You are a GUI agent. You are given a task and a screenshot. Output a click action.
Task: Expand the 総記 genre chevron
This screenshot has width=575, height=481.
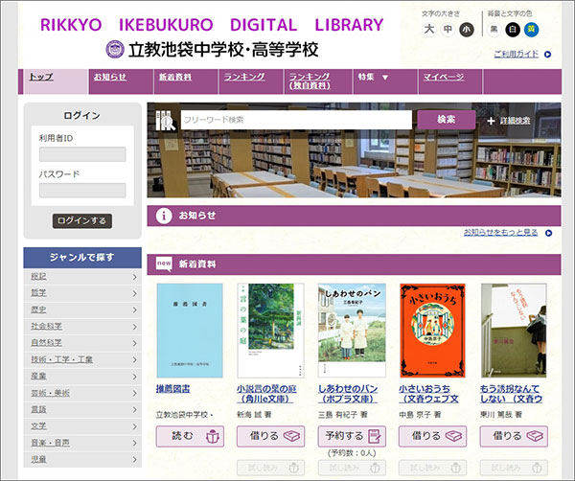134,277
